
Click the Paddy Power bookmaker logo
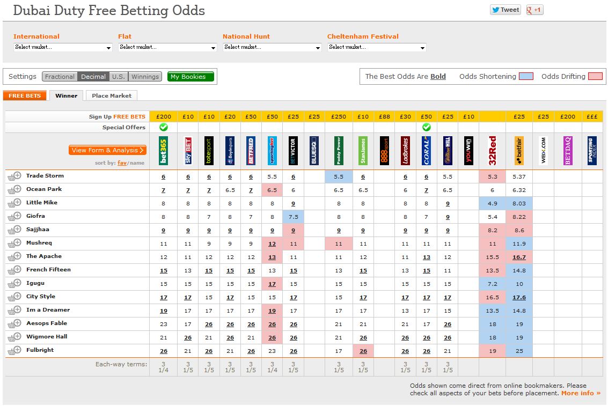pos(339,151)
